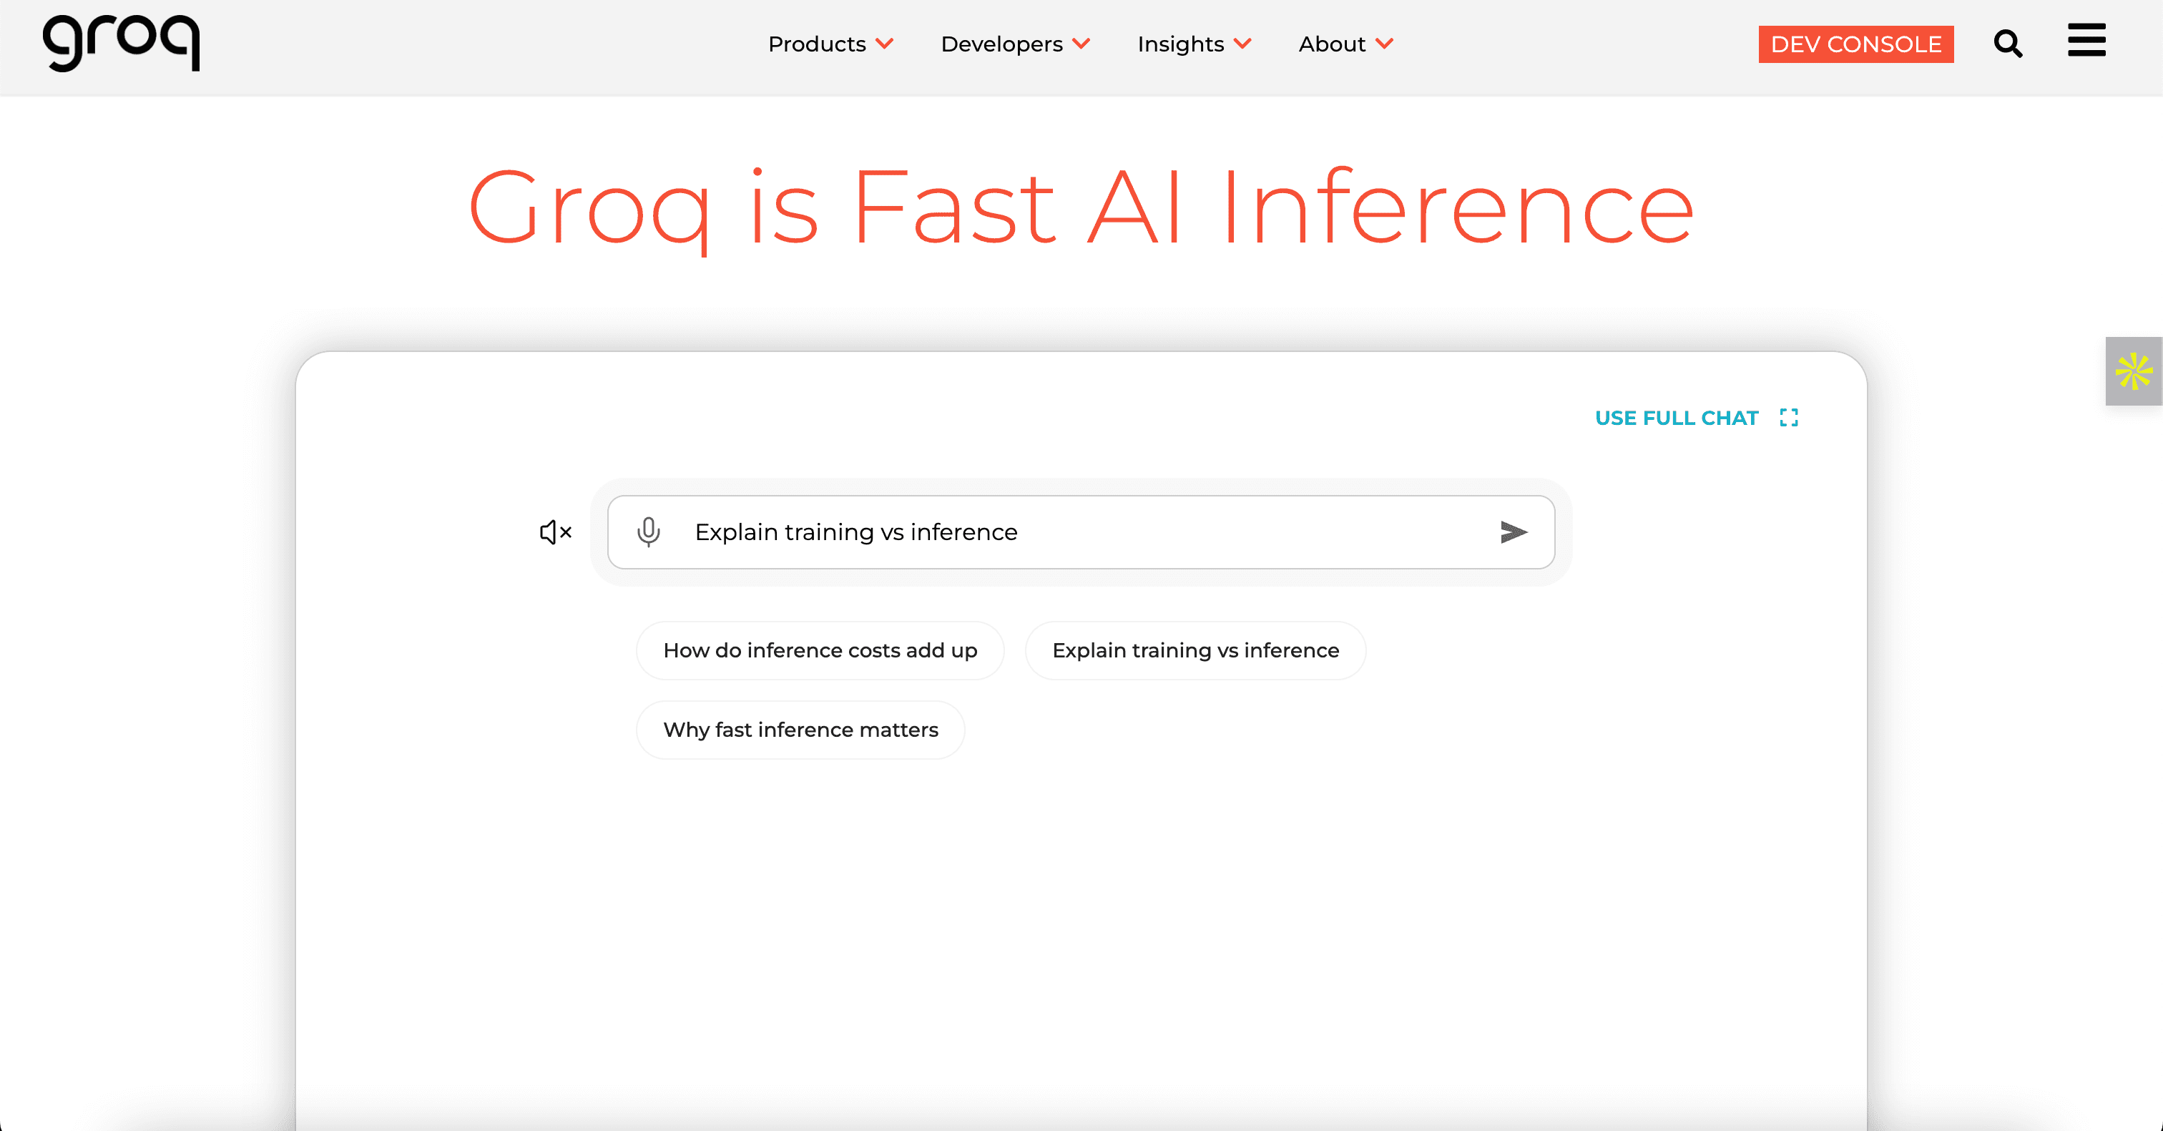Open the Insights menu
The width and height of the screenshot is (2163, 1131).
point(1181,44)
